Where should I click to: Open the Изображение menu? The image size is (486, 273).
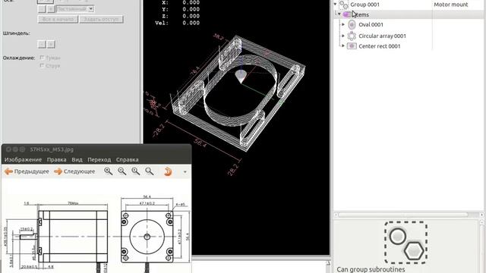[23, 160]
